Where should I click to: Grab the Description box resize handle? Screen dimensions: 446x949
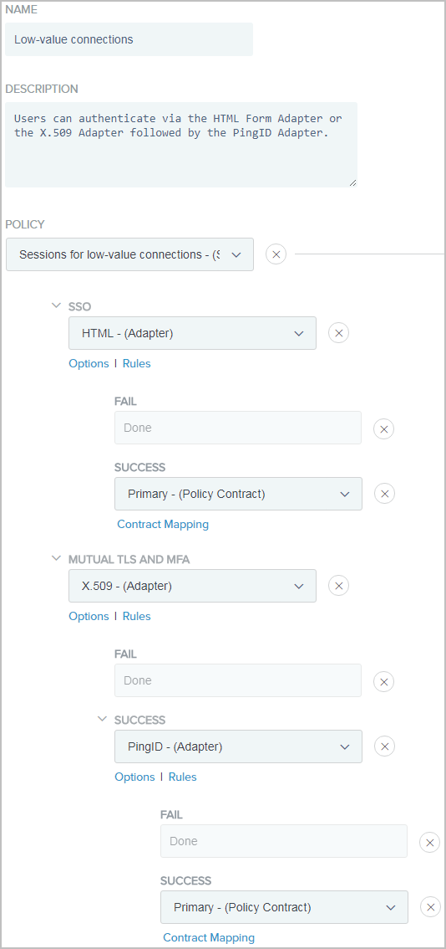point(352,182)
